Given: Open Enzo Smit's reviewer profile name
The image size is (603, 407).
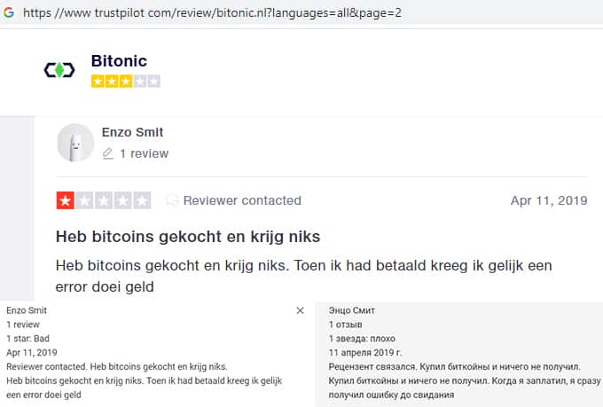Looking at the screenshot, I should coord(132,132).
